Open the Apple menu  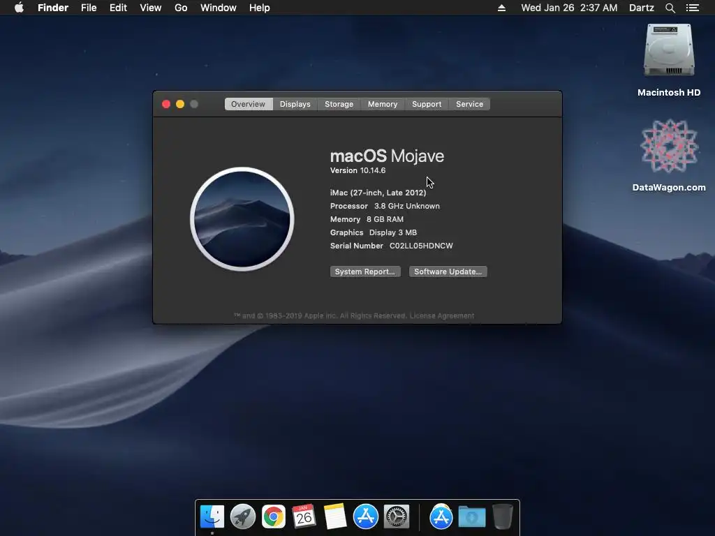point(19,8)
